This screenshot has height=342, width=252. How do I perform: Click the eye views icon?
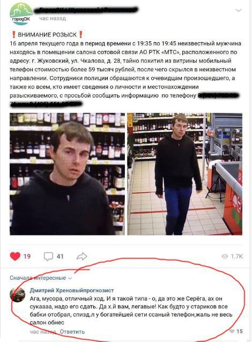225,256
